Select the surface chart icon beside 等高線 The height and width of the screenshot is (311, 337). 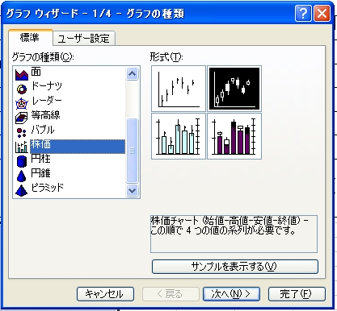(x=22, y=118)
